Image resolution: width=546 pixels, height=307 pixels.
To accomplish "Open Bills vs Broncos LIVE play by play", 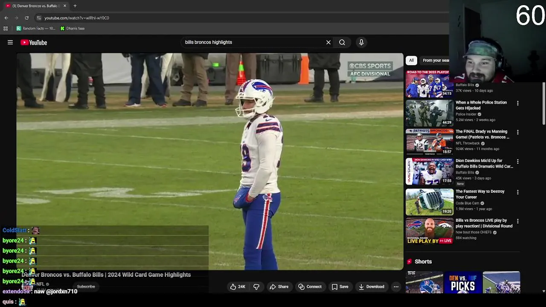I will (484, 223).
